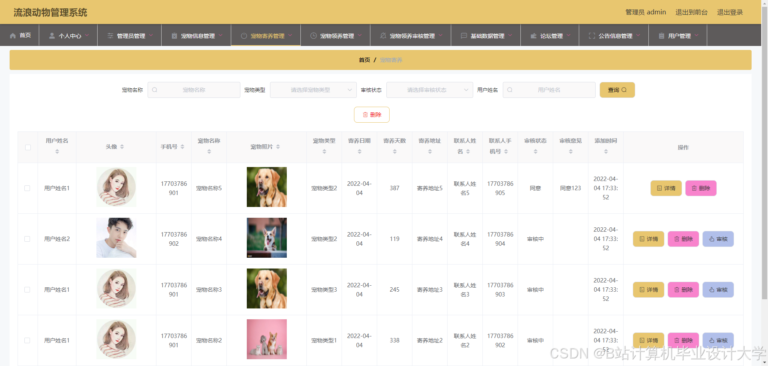The image size is (768, 366).
Task: Sort by 用户姓名 column arrows
Action: pos(57,151)
